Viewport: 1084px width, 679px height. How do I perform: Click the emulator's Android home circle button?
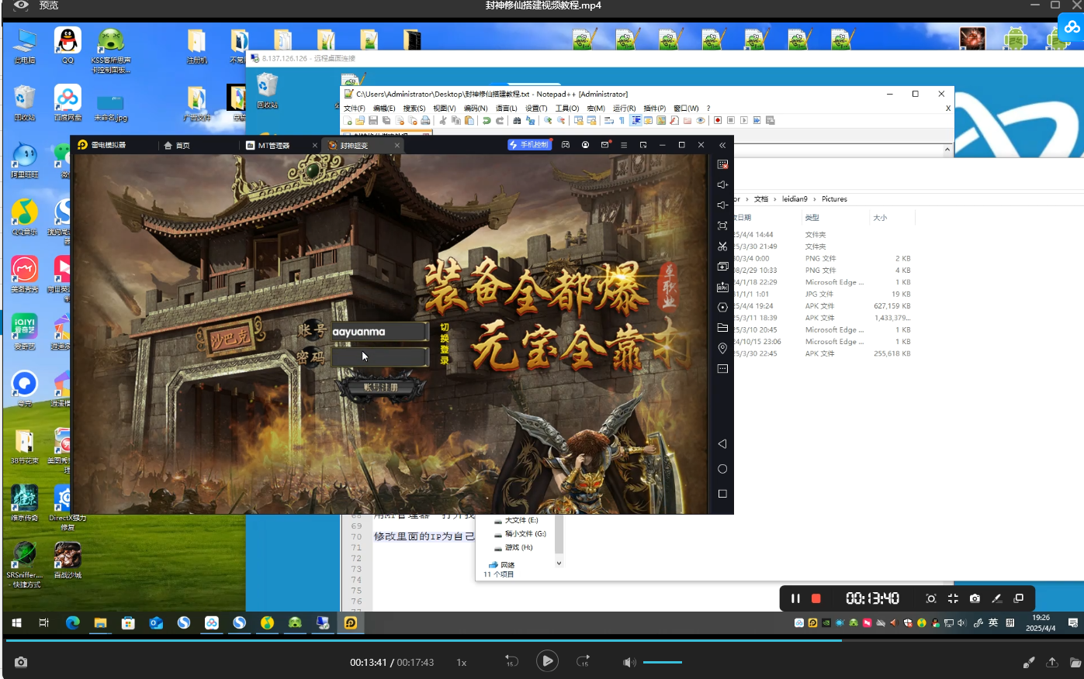(722, 469)
